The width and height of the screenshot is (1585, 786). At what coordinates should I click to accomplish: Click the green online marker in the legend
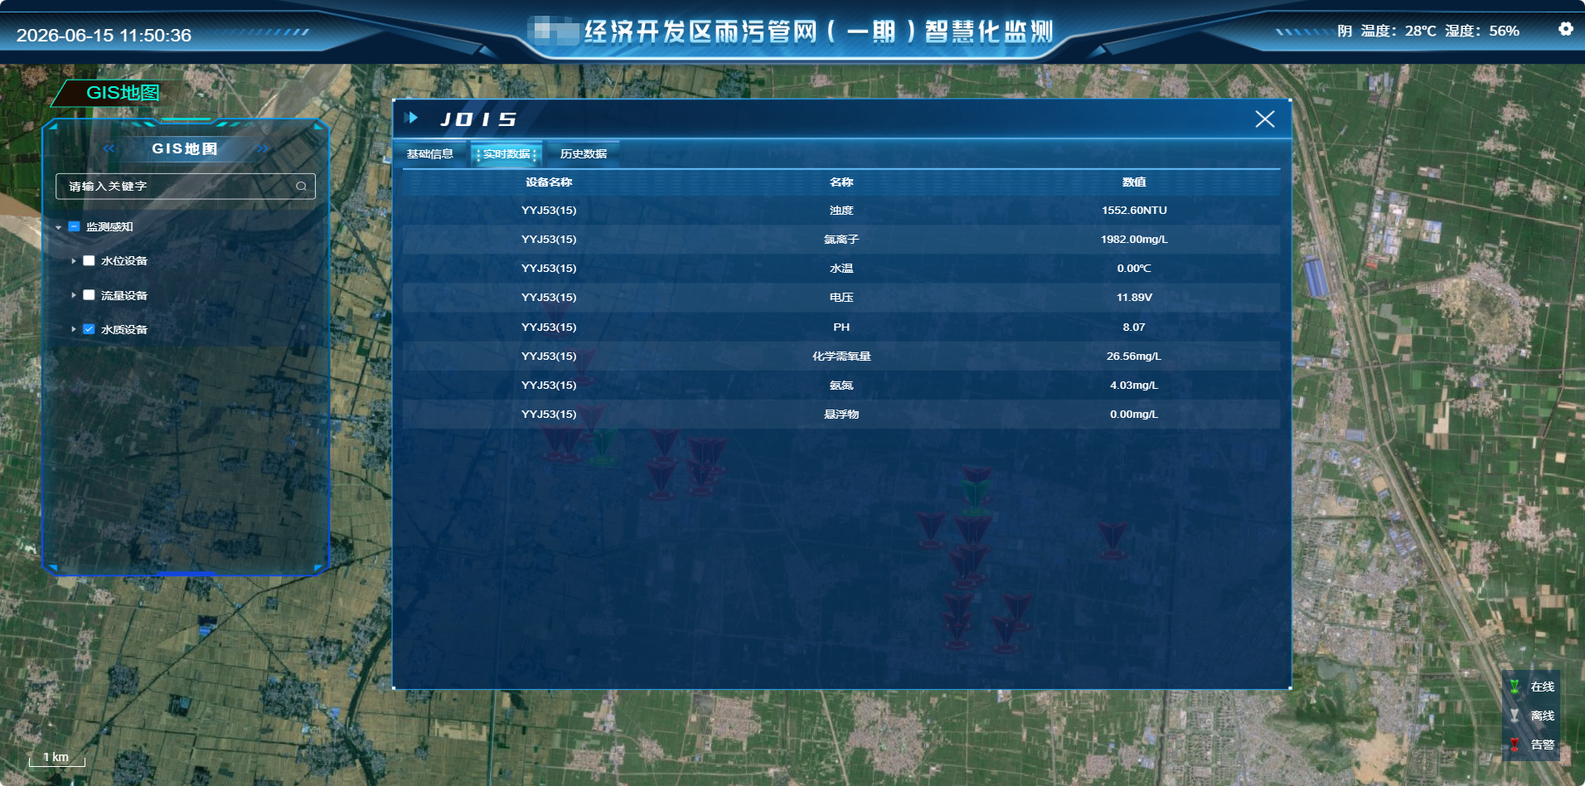point(1515,687)
